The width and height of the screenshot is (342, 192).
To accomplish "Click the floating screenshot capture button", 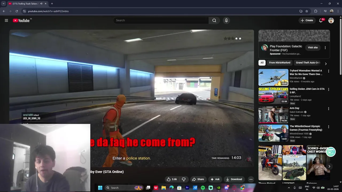I will coord(331,152).
